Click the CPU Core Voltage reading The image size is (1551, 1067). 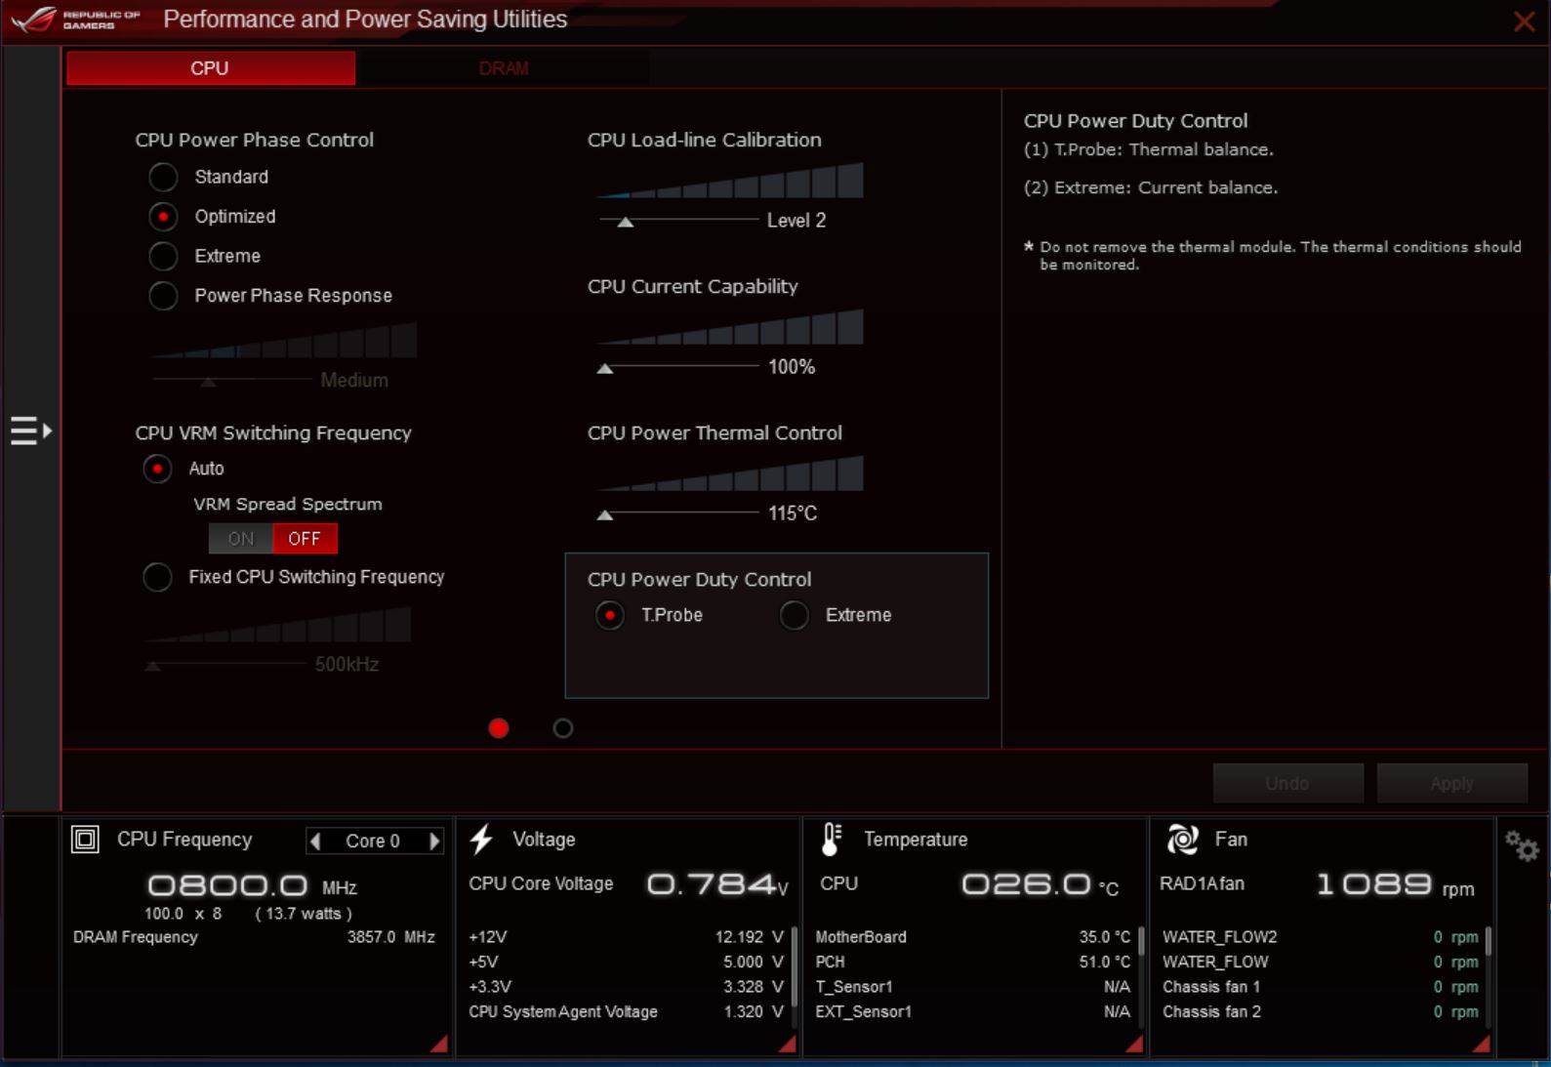(717, 884)
